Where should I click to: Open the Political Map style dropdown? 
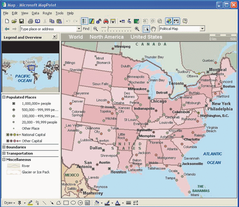pyautogui.click(x=202, y=29)
